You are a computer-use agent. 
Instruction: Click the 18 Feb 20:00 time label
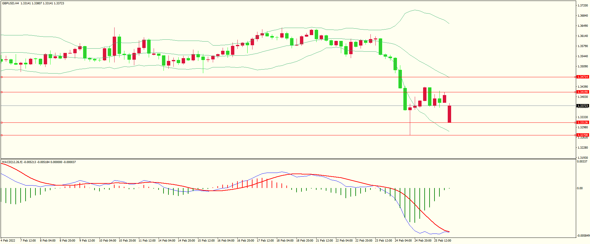(305, 241)
